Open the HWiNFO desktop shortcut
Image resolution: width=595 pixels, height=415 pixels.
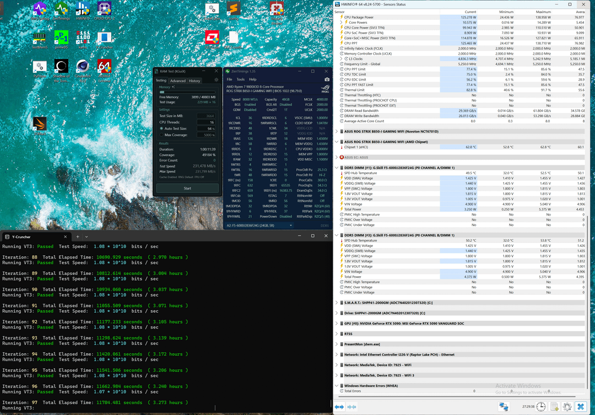click(83, 11)
